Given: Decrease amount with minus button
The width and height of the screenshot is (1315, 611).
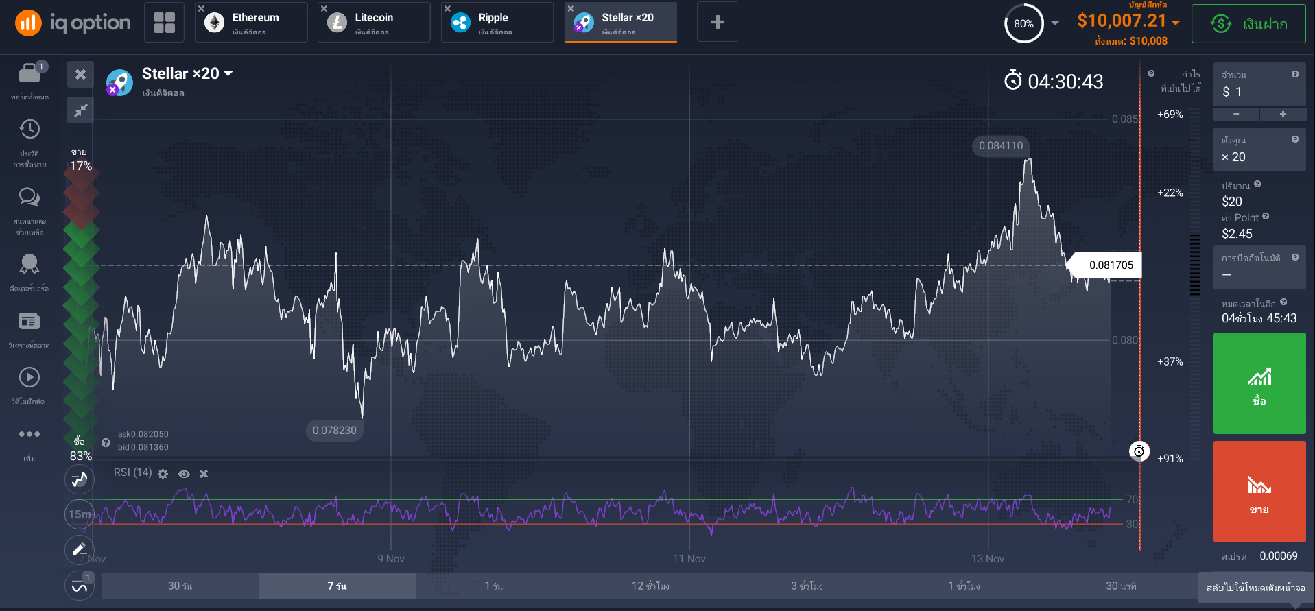Looking at the screenshot, I should click(1236, 114).
